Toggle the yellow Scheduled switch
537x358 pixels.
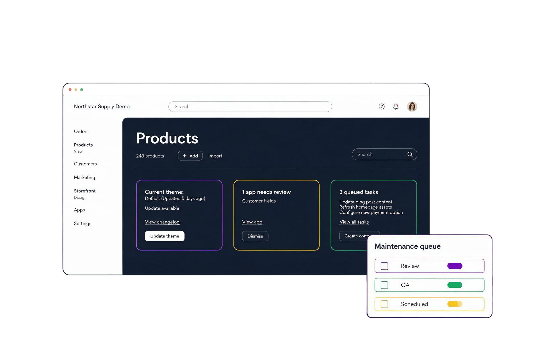click(x=455, y=304)
